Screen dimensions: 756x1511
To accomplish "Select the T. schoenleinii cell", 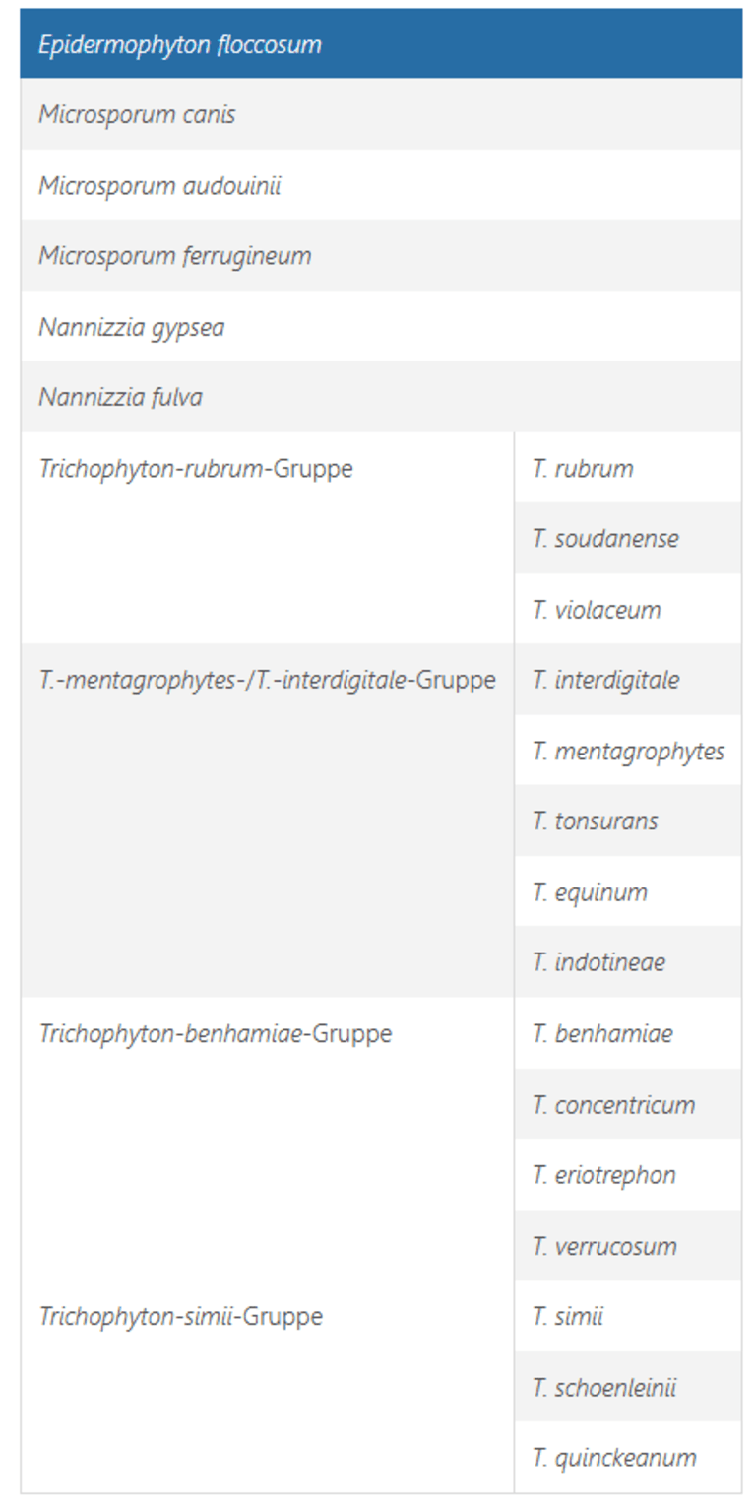I will [604, 1387].
